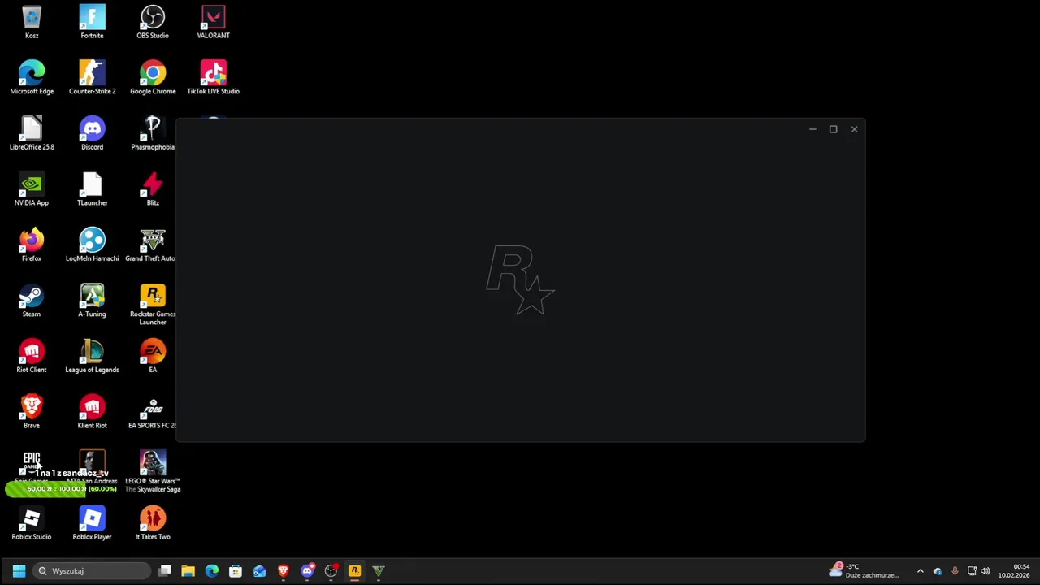
Task: Click the Wyszukaj taskbar search box
Action: pyautogui.click(x=93, y=571)
